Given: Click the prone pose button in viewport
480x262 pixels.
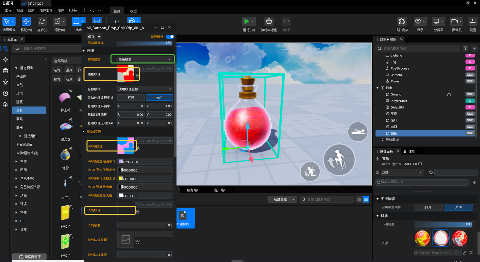Looking at the screenshot, I should click(358, 132).
